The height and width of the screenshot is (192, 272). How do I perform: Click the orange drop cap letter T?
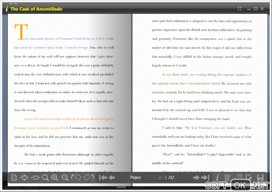click(21, 32)
